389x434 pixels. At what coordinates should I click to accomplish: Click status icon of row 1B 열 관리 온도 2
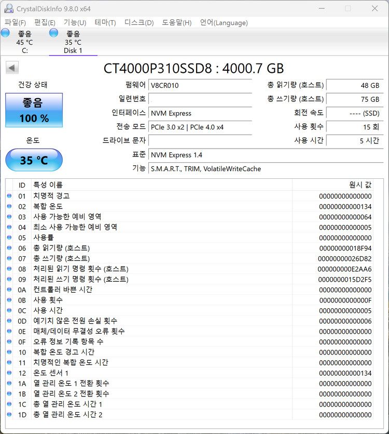[9, 393]
